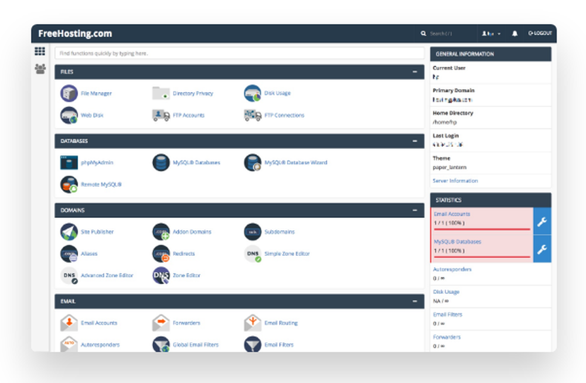Open the notifications bell icon
The image size is (586, 383).
click(x=515, y=33)
